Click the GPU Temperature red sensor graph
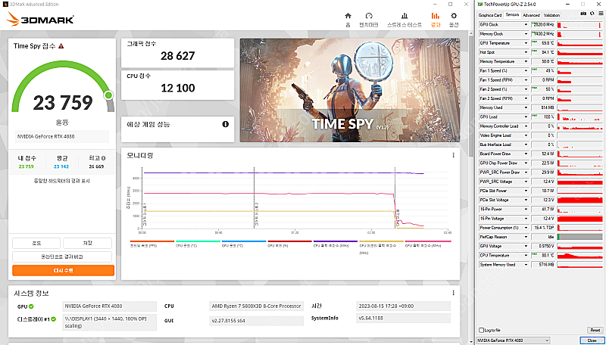 [x=579, y=43]
